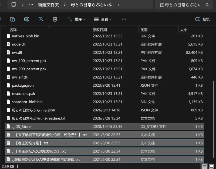Screen dimensions: 216x169
Task: Open the 新建文件夹 breadcrumb folder
Action: [49, 5]
